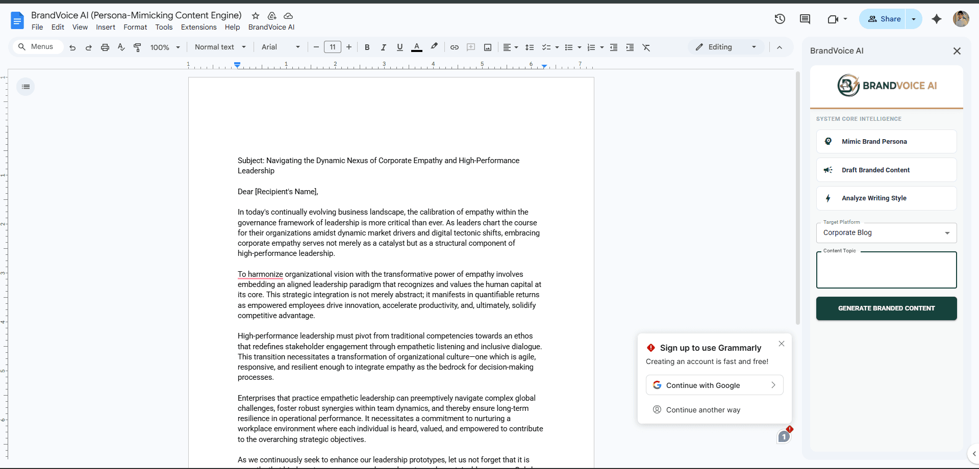Open the text color picker
This screenshot has width=979, height=469.
(417, 47)
